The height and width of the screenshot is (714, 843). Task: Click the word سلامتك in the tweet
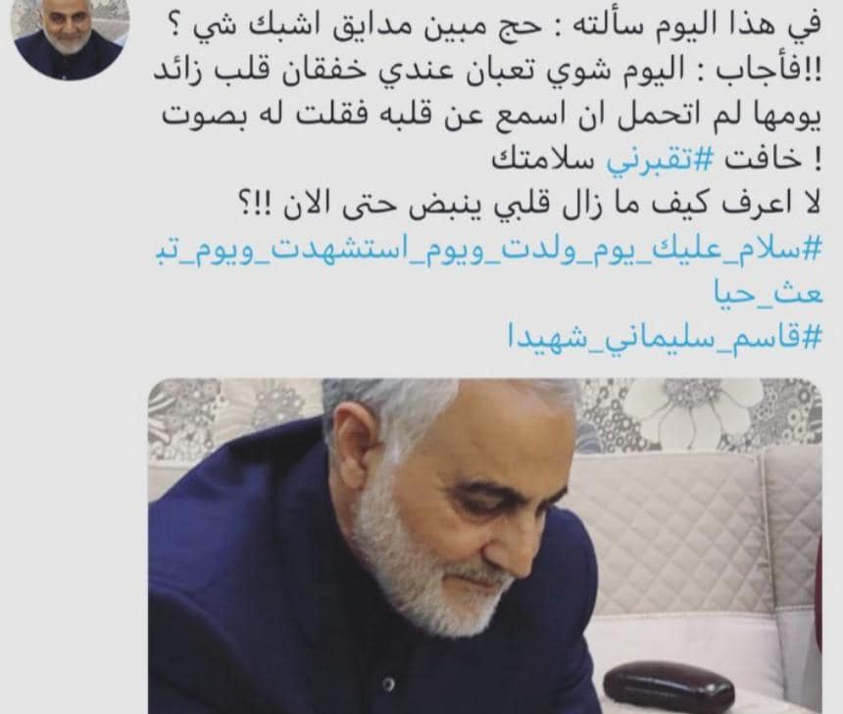tap(546, 162)
